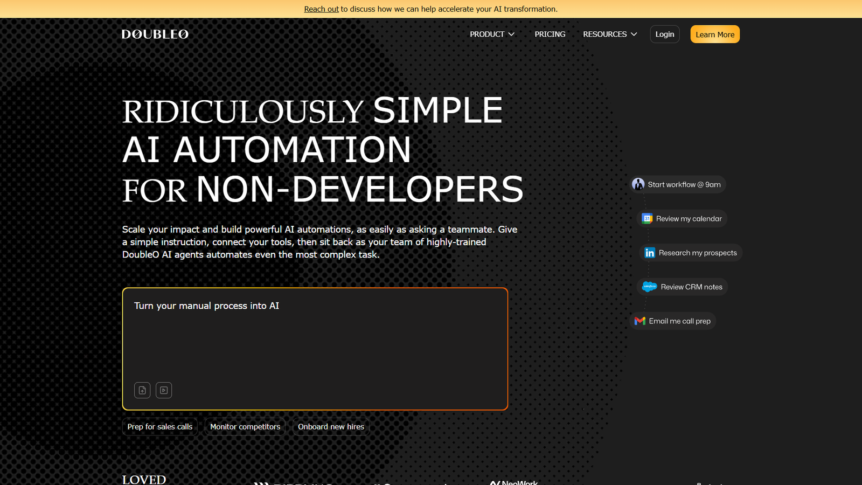Screen dimensions: 862x485
Task: Click the Review CRM notes text
Action: coord(692,287)
